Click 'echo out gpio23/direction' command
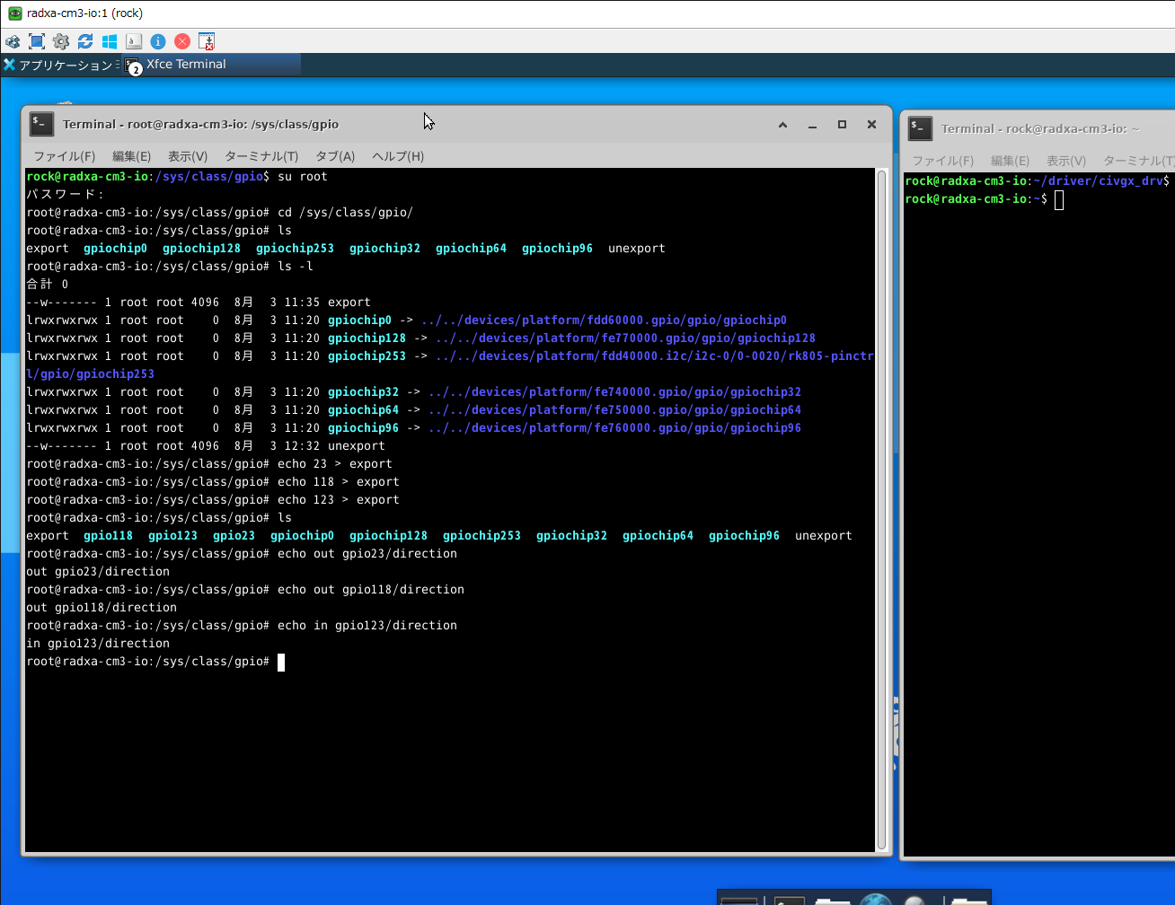The image size is (1175, 905). click(x=367, y=554)
